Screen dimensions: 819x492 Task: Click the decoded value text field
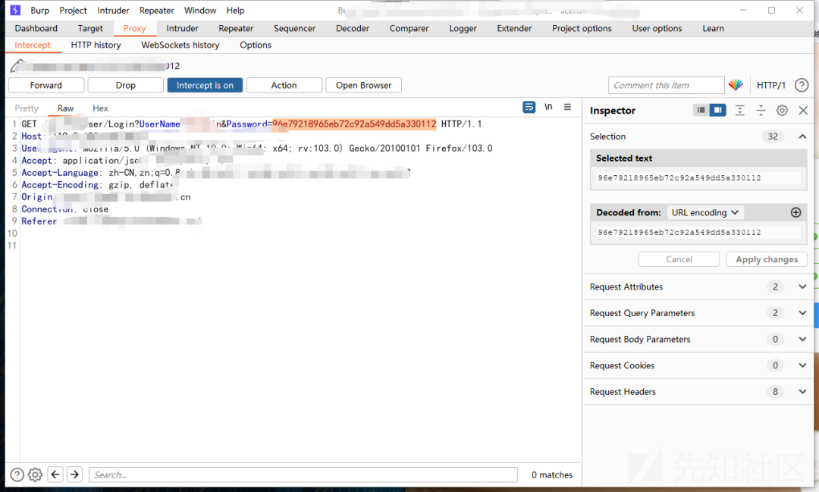point(699,233)
